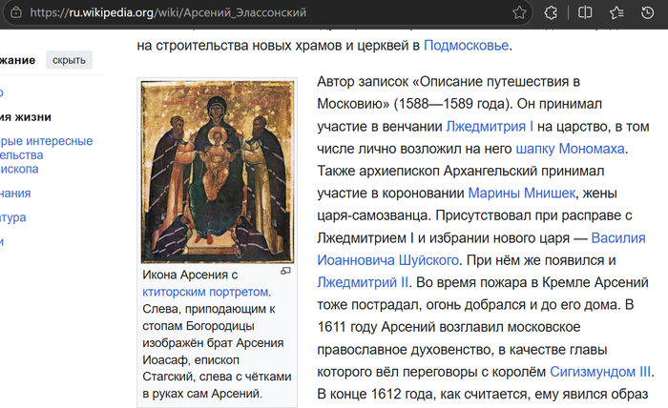668x408 pixels.
Task: Open the Сигизмундом III link
Action: [600, 372]
